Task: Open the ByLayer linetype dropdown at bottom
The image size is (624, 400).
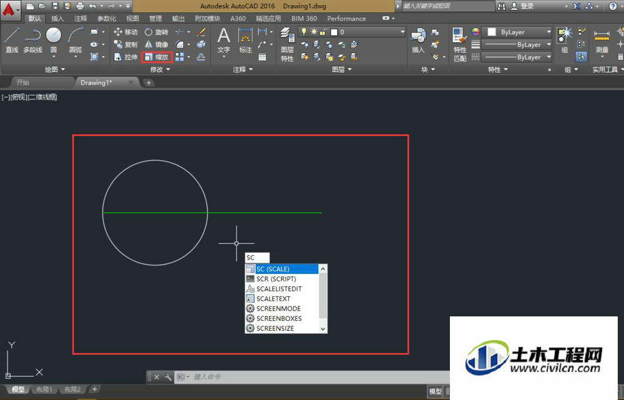Action: (548, 57)
